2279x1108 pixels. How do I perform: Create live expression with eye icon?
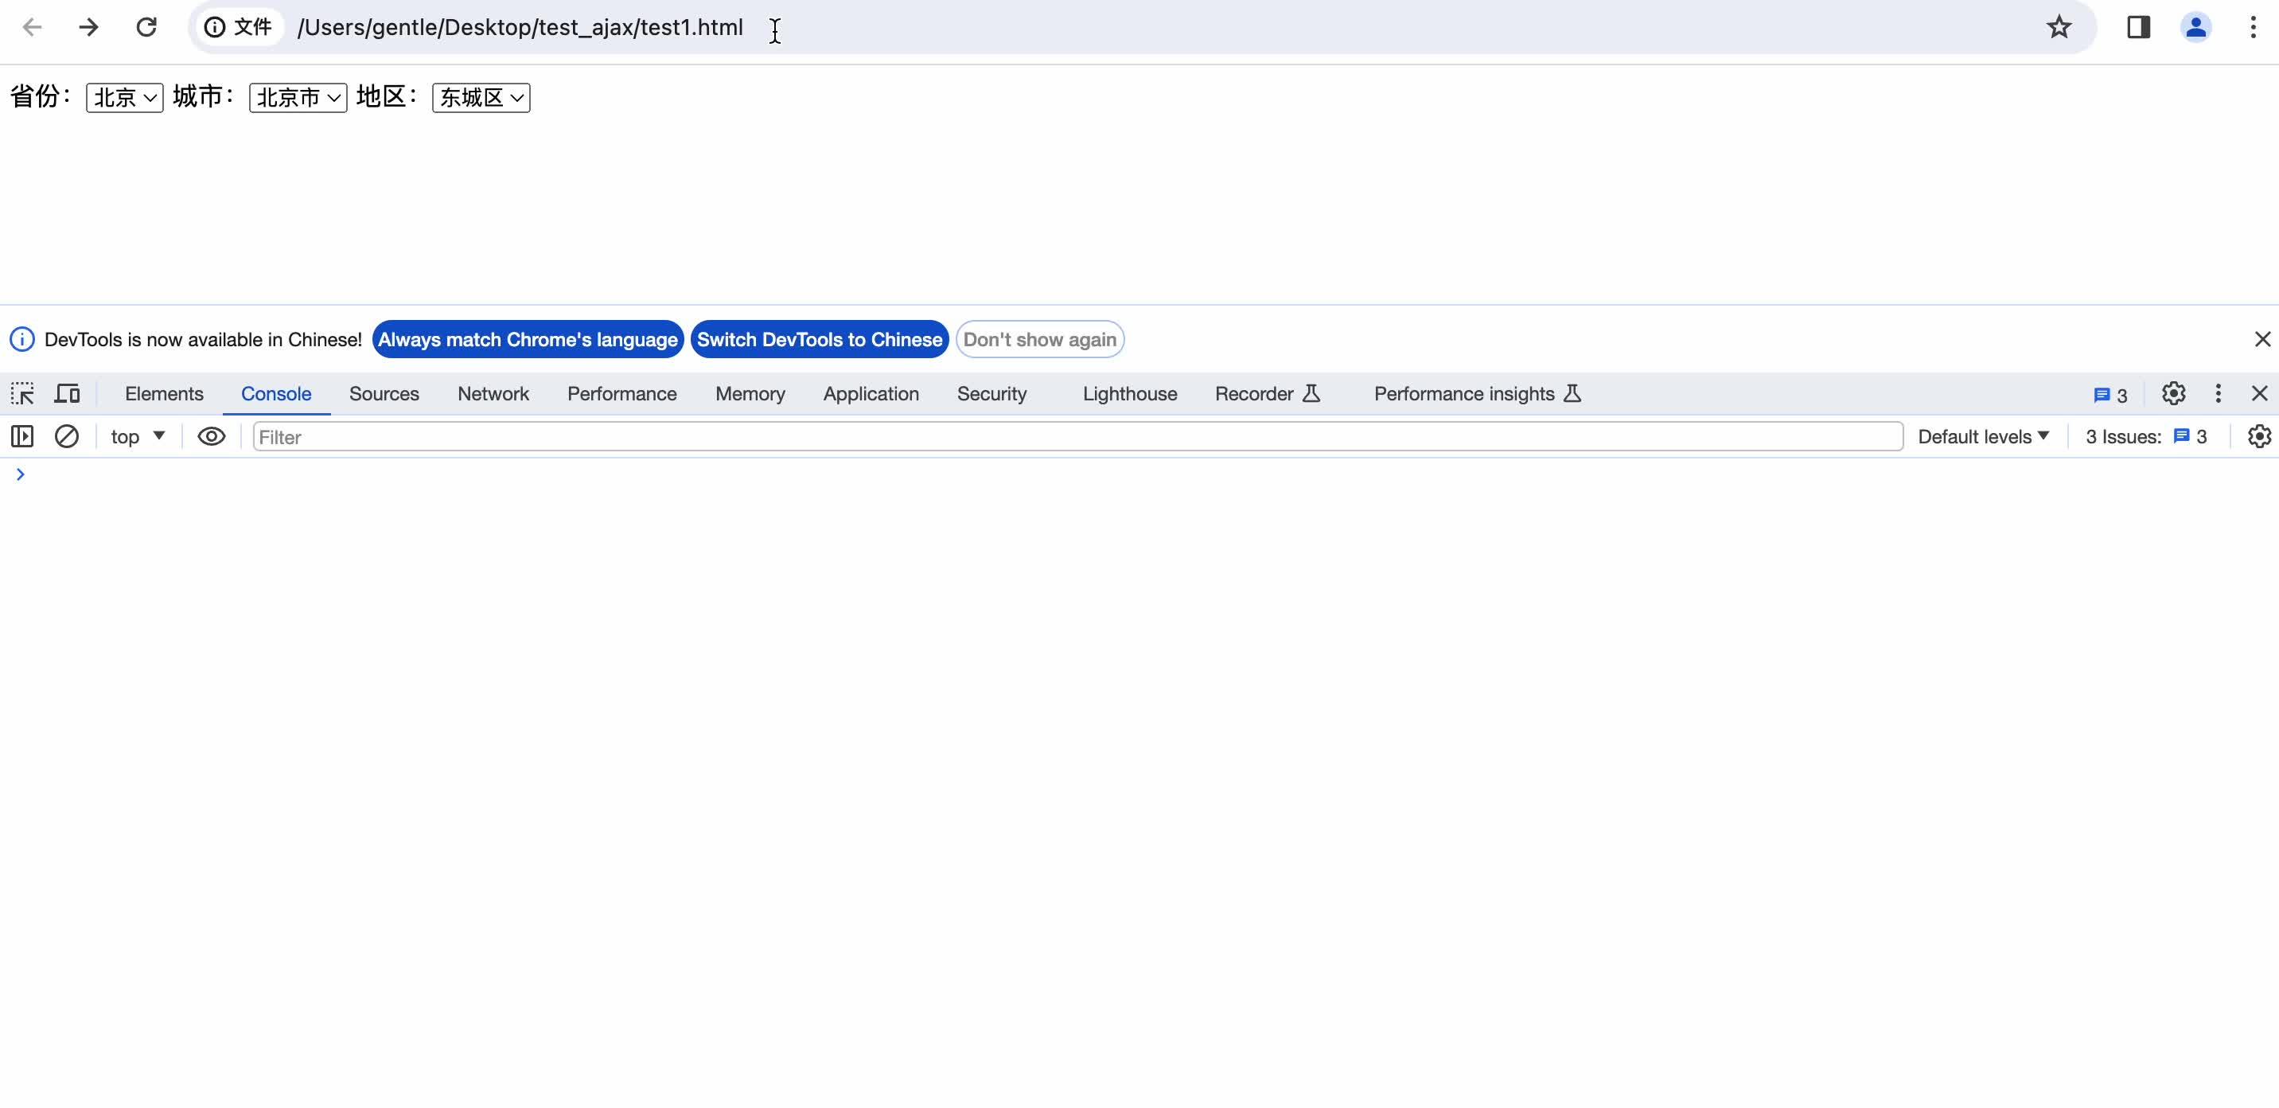point(212,436)
